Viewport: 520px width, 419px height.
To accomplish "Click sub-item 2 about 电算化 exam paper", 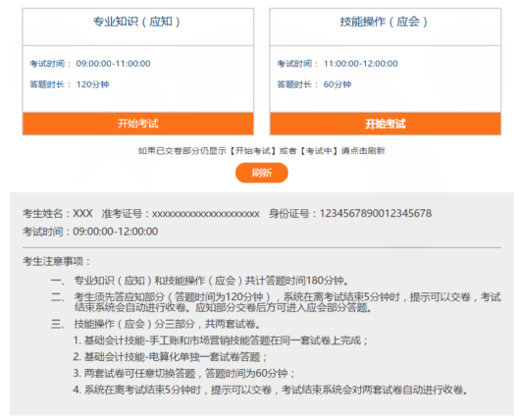I will [170, 356].
